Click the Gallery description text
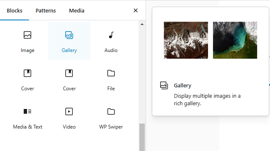Screen dimensions: 270x151 click(207, 100)
